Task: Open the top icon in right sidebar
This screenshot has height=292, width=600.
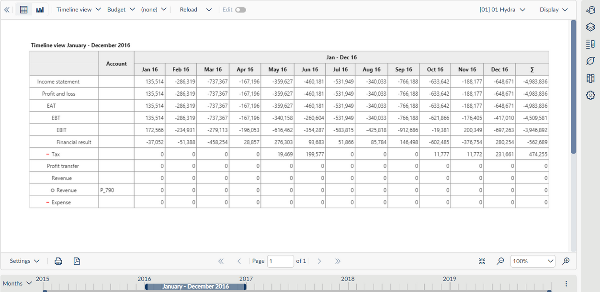Action: point(590,10)
